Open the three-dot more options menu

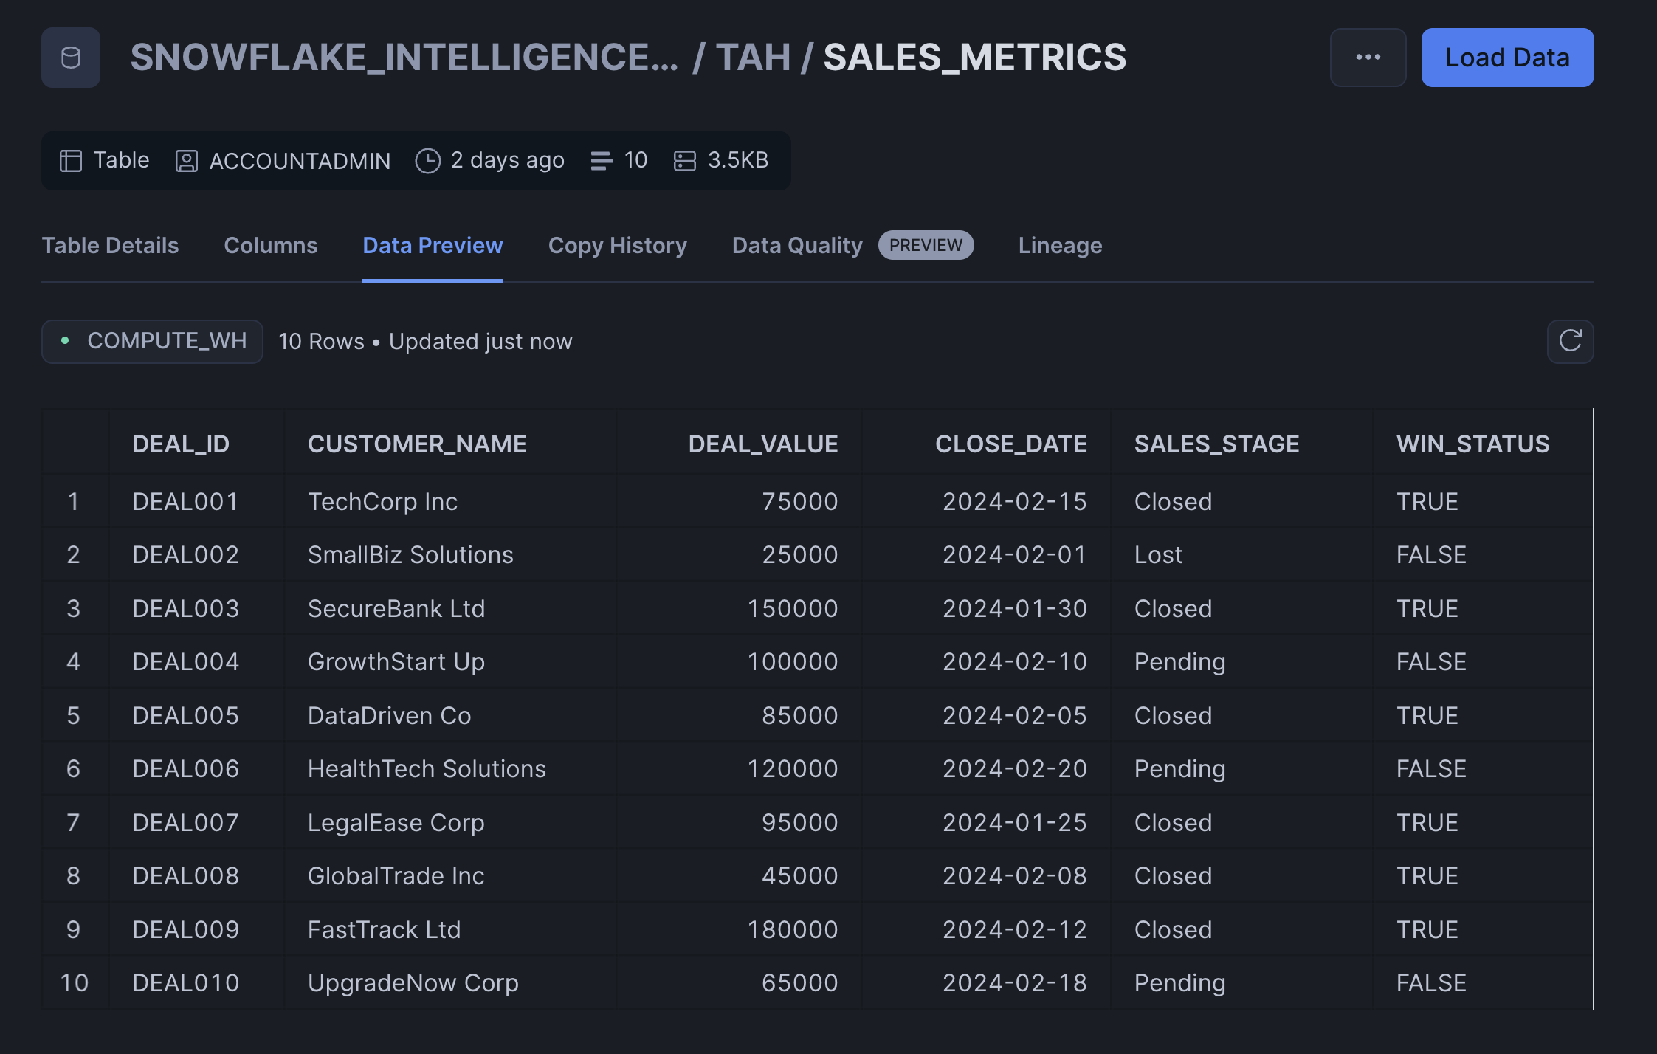[x=1368, y=58]
